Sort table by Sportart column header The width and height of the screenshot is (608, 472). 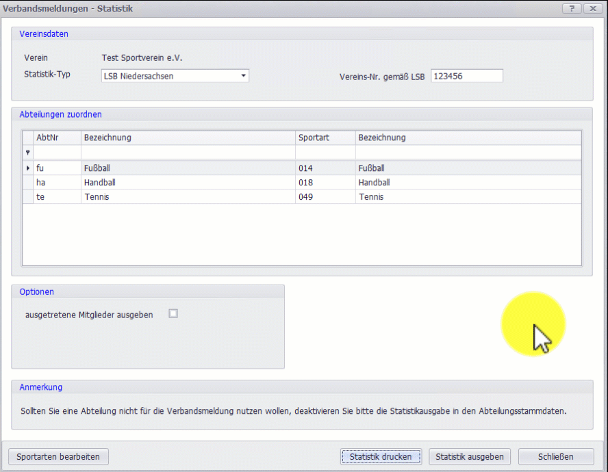click(x=325, y=137)
